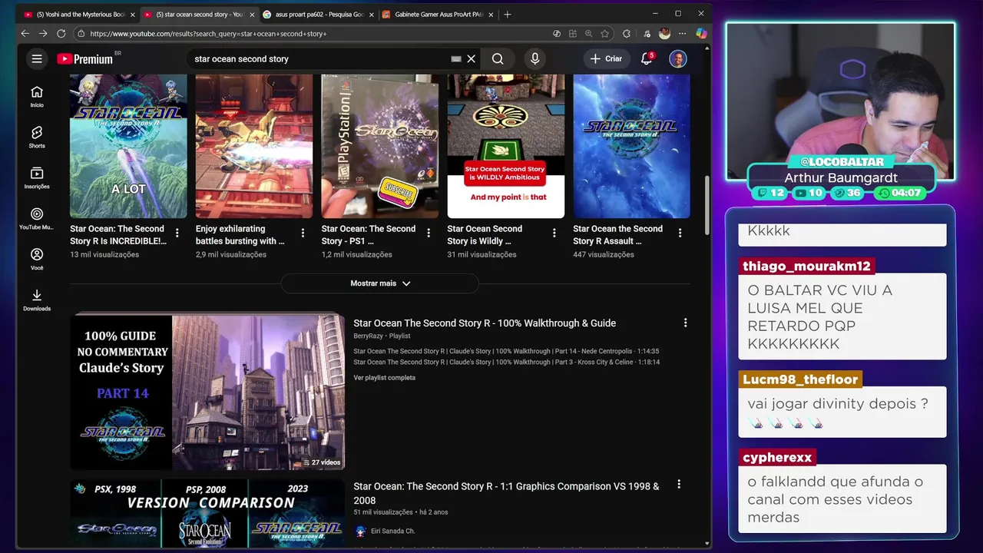Expand Shorts with Mostrar mais
This screenshot has width=983, height=553.
tap(380, 283)
